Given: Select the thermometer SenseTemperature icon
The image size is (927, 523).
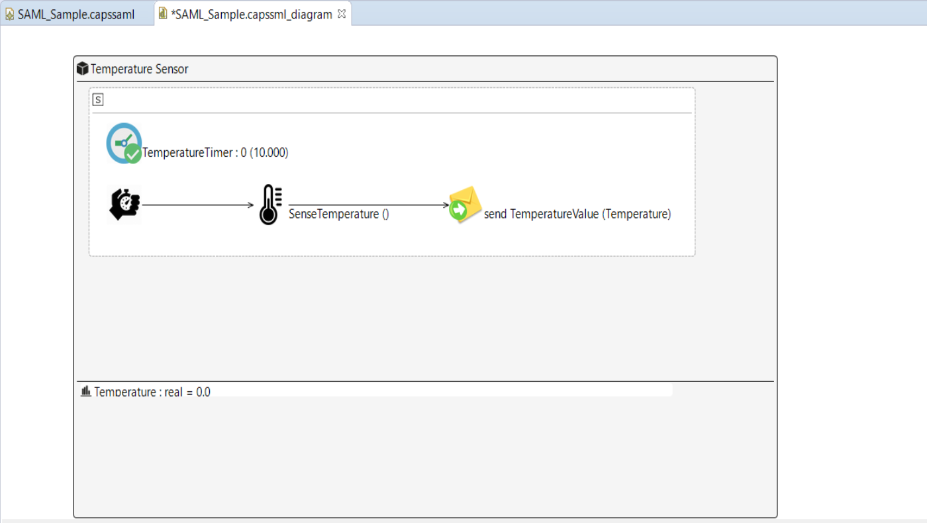Looking at the screenshot, I should click(x=269, y=205).
